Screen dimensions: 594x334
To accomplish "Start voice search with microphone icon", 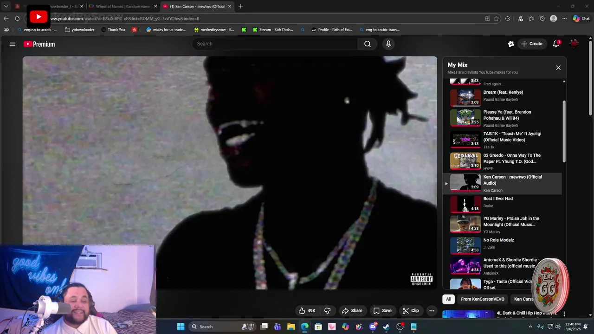I will coord(388,44).
